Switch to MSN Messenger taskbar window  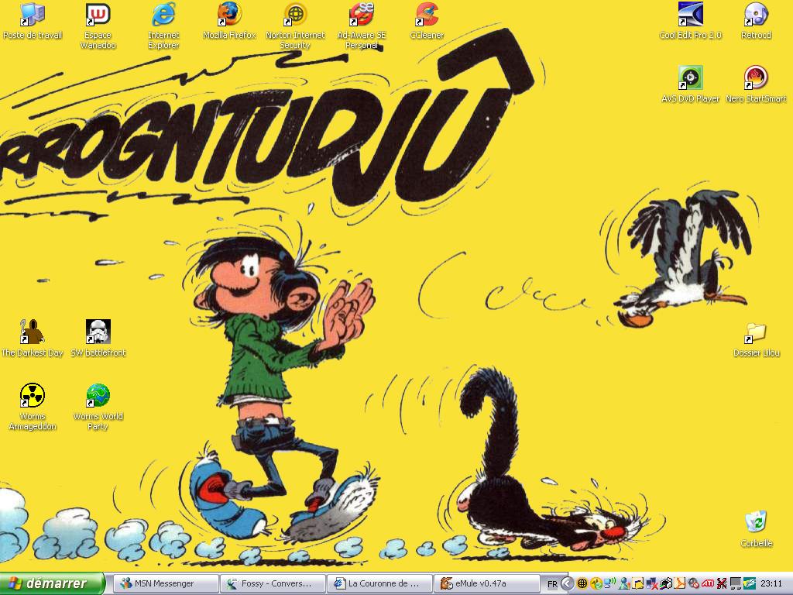(164, 583)
